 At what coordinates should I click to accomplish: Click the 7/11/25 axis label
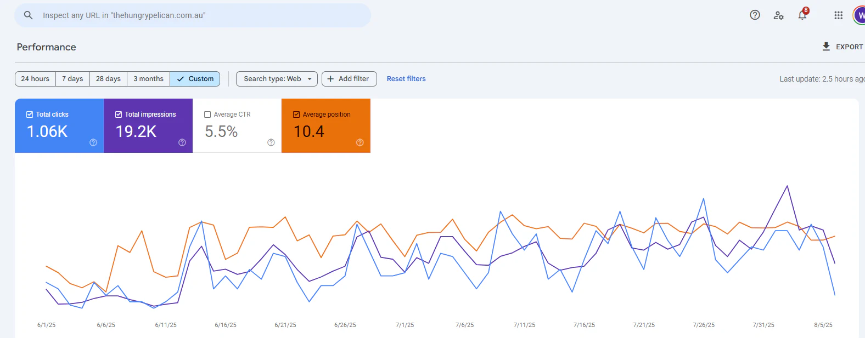525,325
